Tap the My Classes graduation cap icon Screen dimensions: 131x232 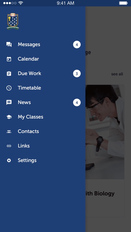click(9, 117)
